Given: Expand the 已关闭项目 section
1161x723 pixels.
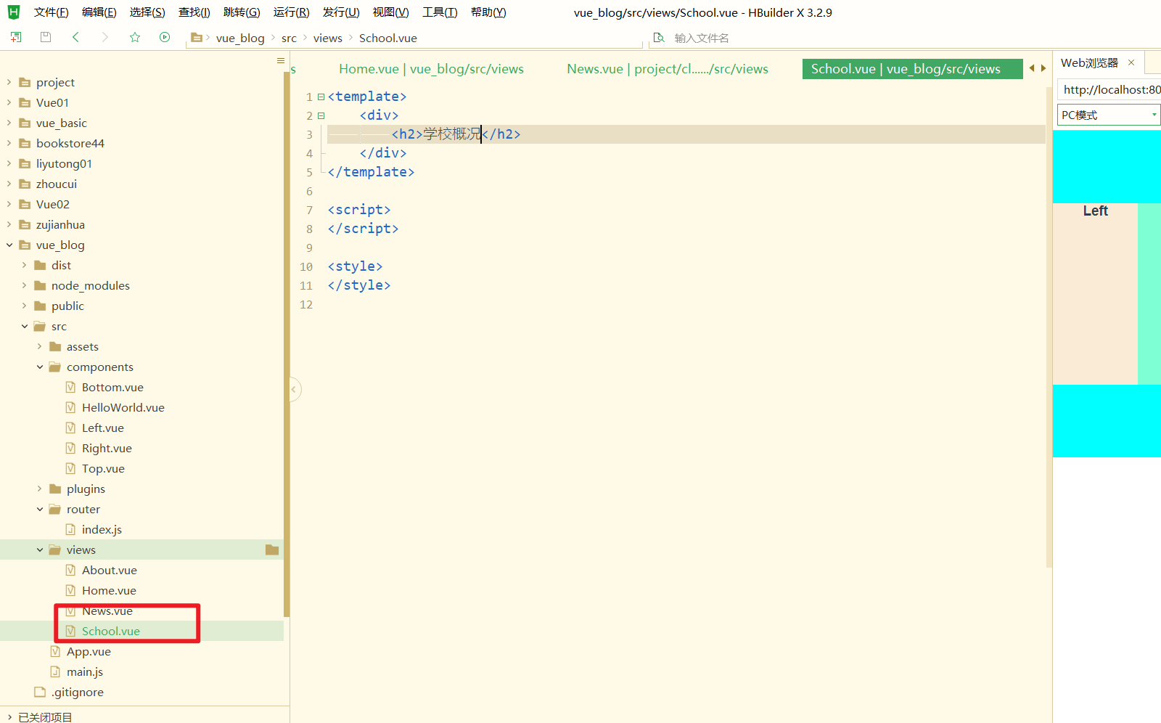Looking at the screenshot, I should coord(9,717).
